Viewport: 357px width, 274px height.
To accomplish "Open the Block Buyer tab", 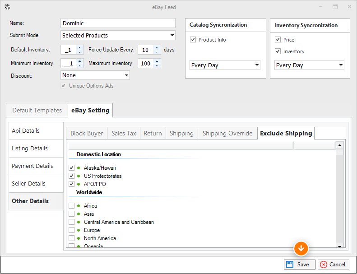I will tap(87, 134).
